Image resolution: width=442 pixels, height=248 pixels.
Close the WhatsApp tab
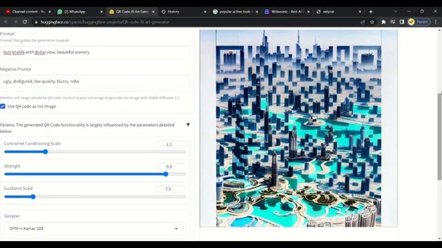(x=102, y=12)
